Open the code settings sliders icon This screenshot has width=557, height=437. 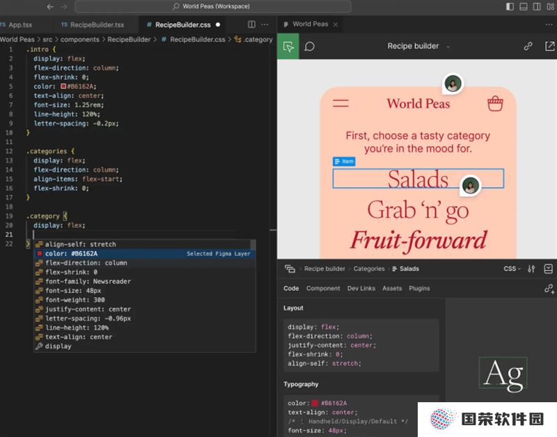click(531, 269)
